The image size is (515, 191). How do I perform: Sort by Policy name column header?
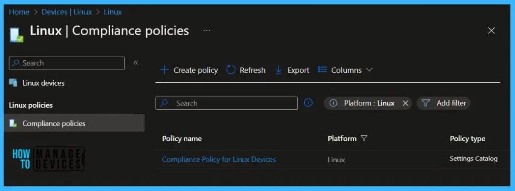tap(182, 139)
